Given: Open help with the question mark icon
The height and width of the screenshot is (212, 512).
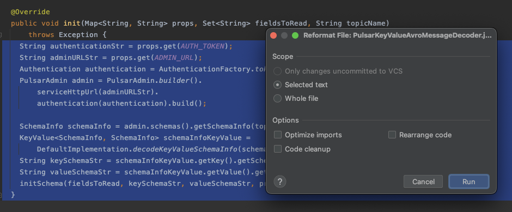Looking at the screenshot, I should (x=280, y=181).
